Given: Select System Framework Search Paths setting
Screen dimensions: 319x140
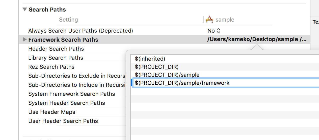Looking at the screenshot, I should point(71,94).
